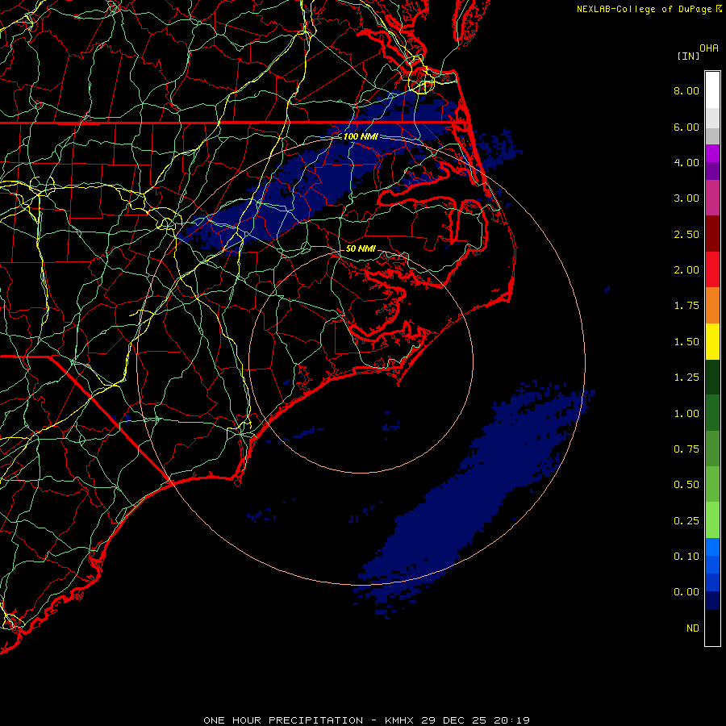Pick the bright blue swatch near 0.10
The image size is (726, 726).
tap(712, 547)
